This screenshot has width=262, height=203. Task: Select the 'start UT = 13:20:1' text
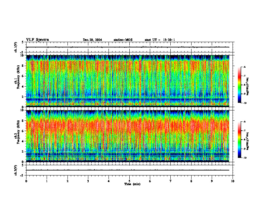pos(160,40)
